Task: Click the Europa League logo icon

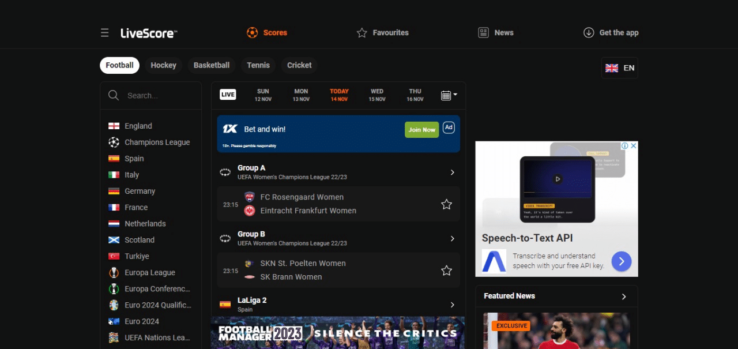Action: coord(114,272)
